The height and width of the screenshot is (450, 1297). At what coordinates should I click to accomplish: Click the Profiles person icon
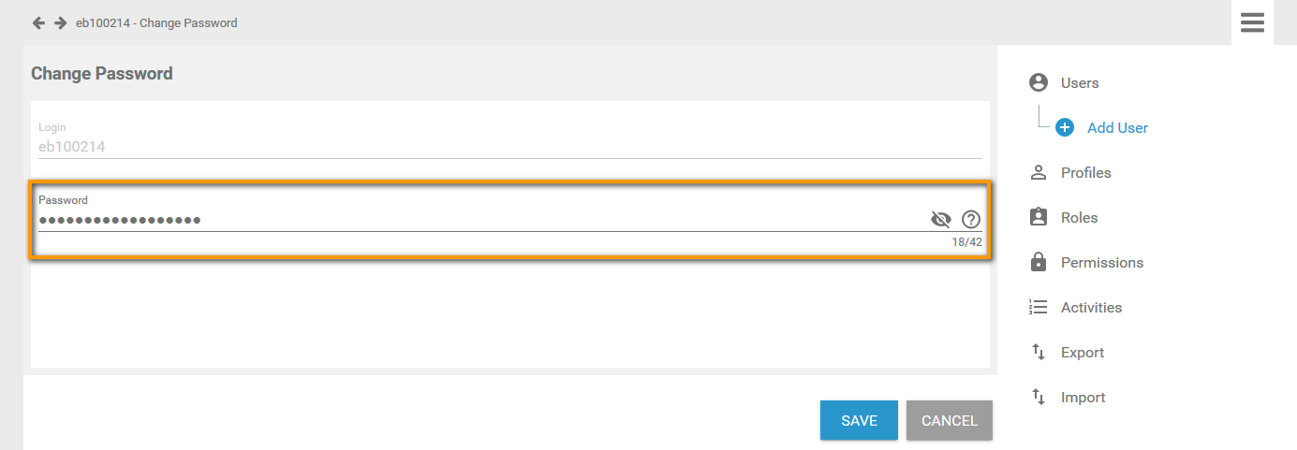click(x=1038, y=172)
